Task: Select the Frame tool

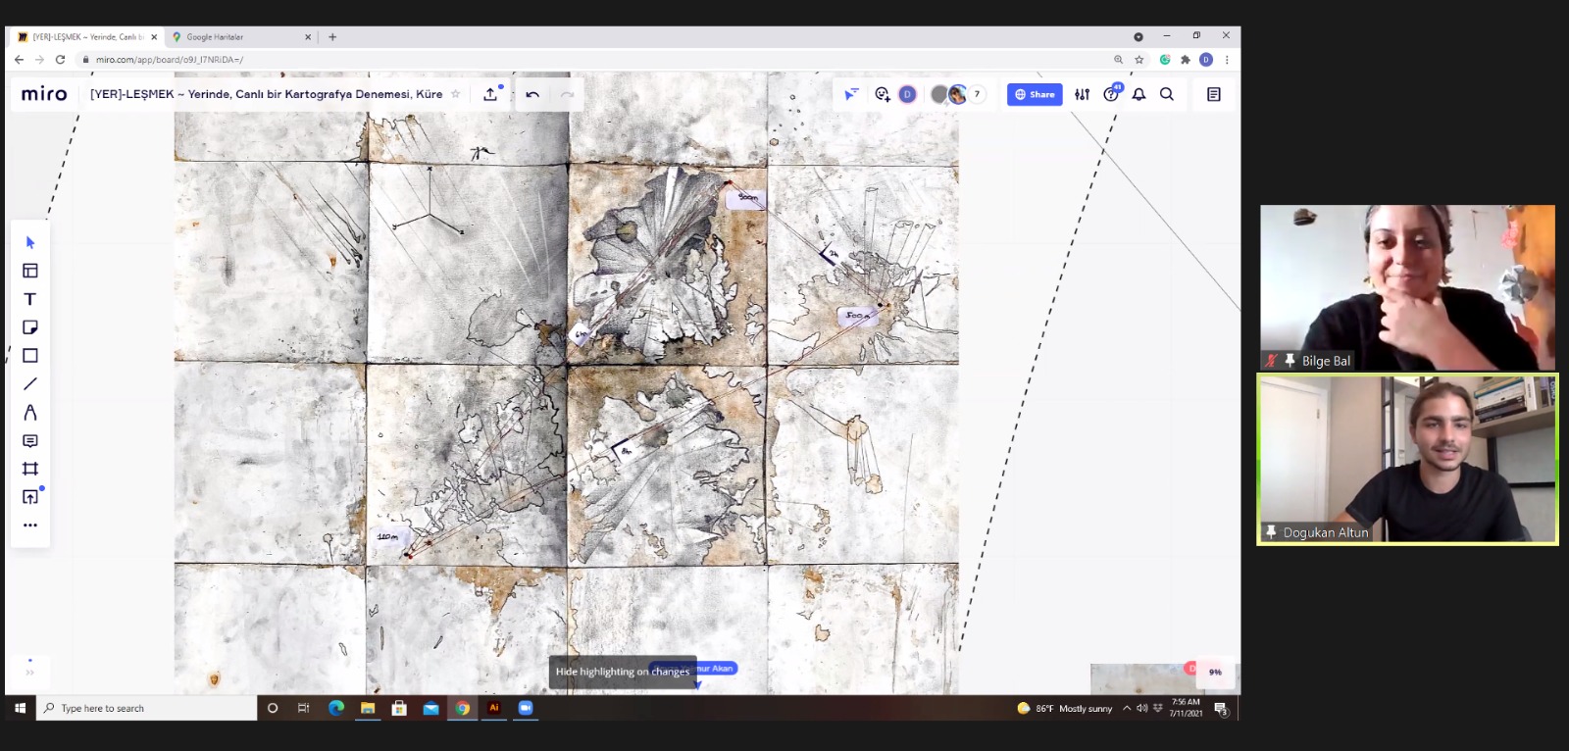Action: (x=30, y=469)
